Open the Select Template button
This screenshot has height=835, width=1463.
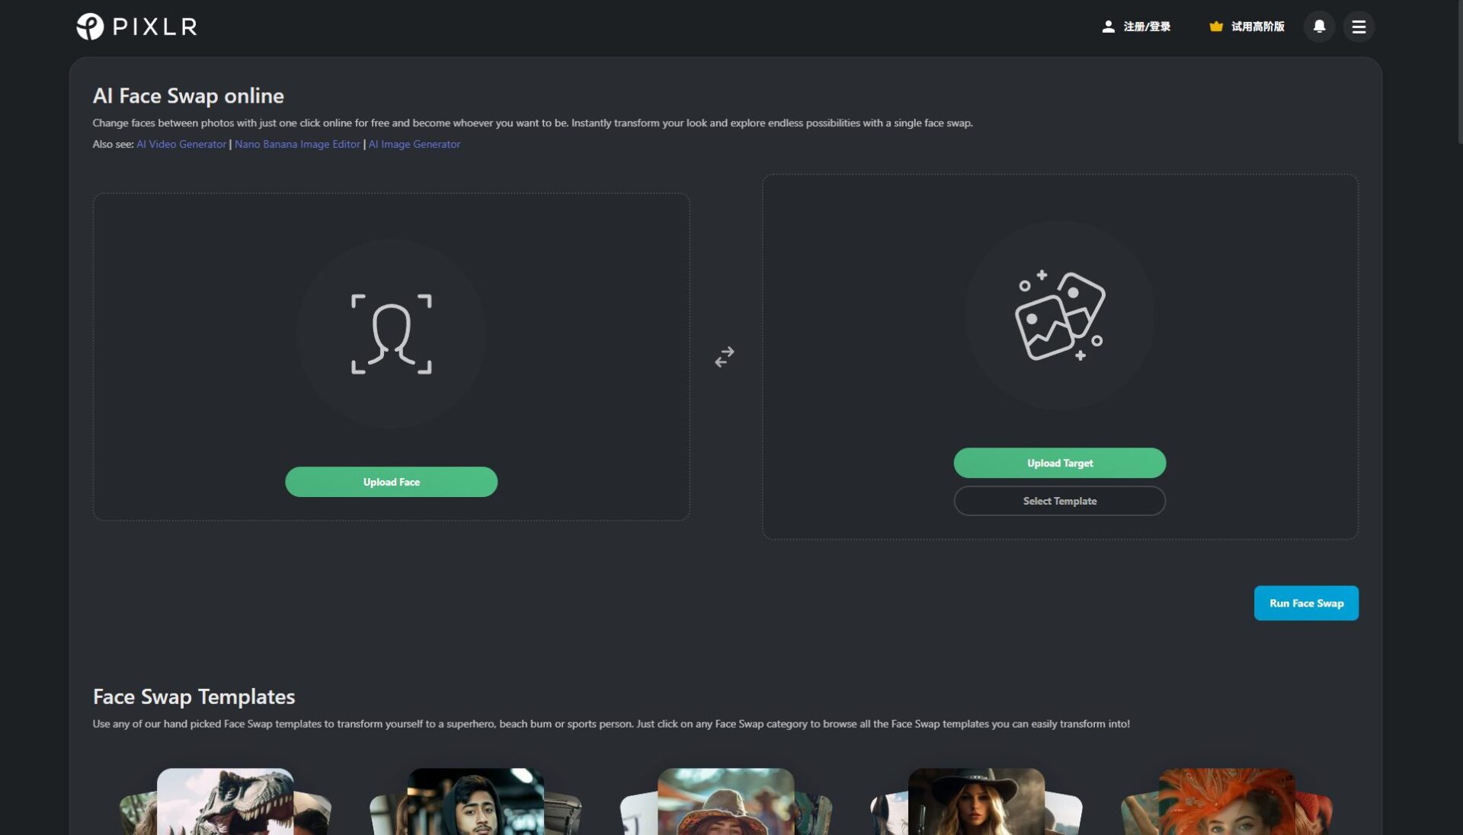click(1059, 501)
